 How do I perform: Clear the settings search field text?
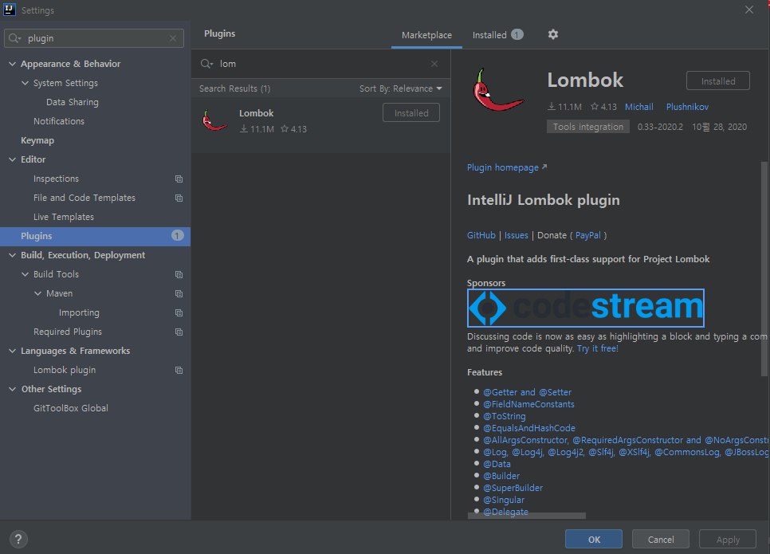click(173, 38)
